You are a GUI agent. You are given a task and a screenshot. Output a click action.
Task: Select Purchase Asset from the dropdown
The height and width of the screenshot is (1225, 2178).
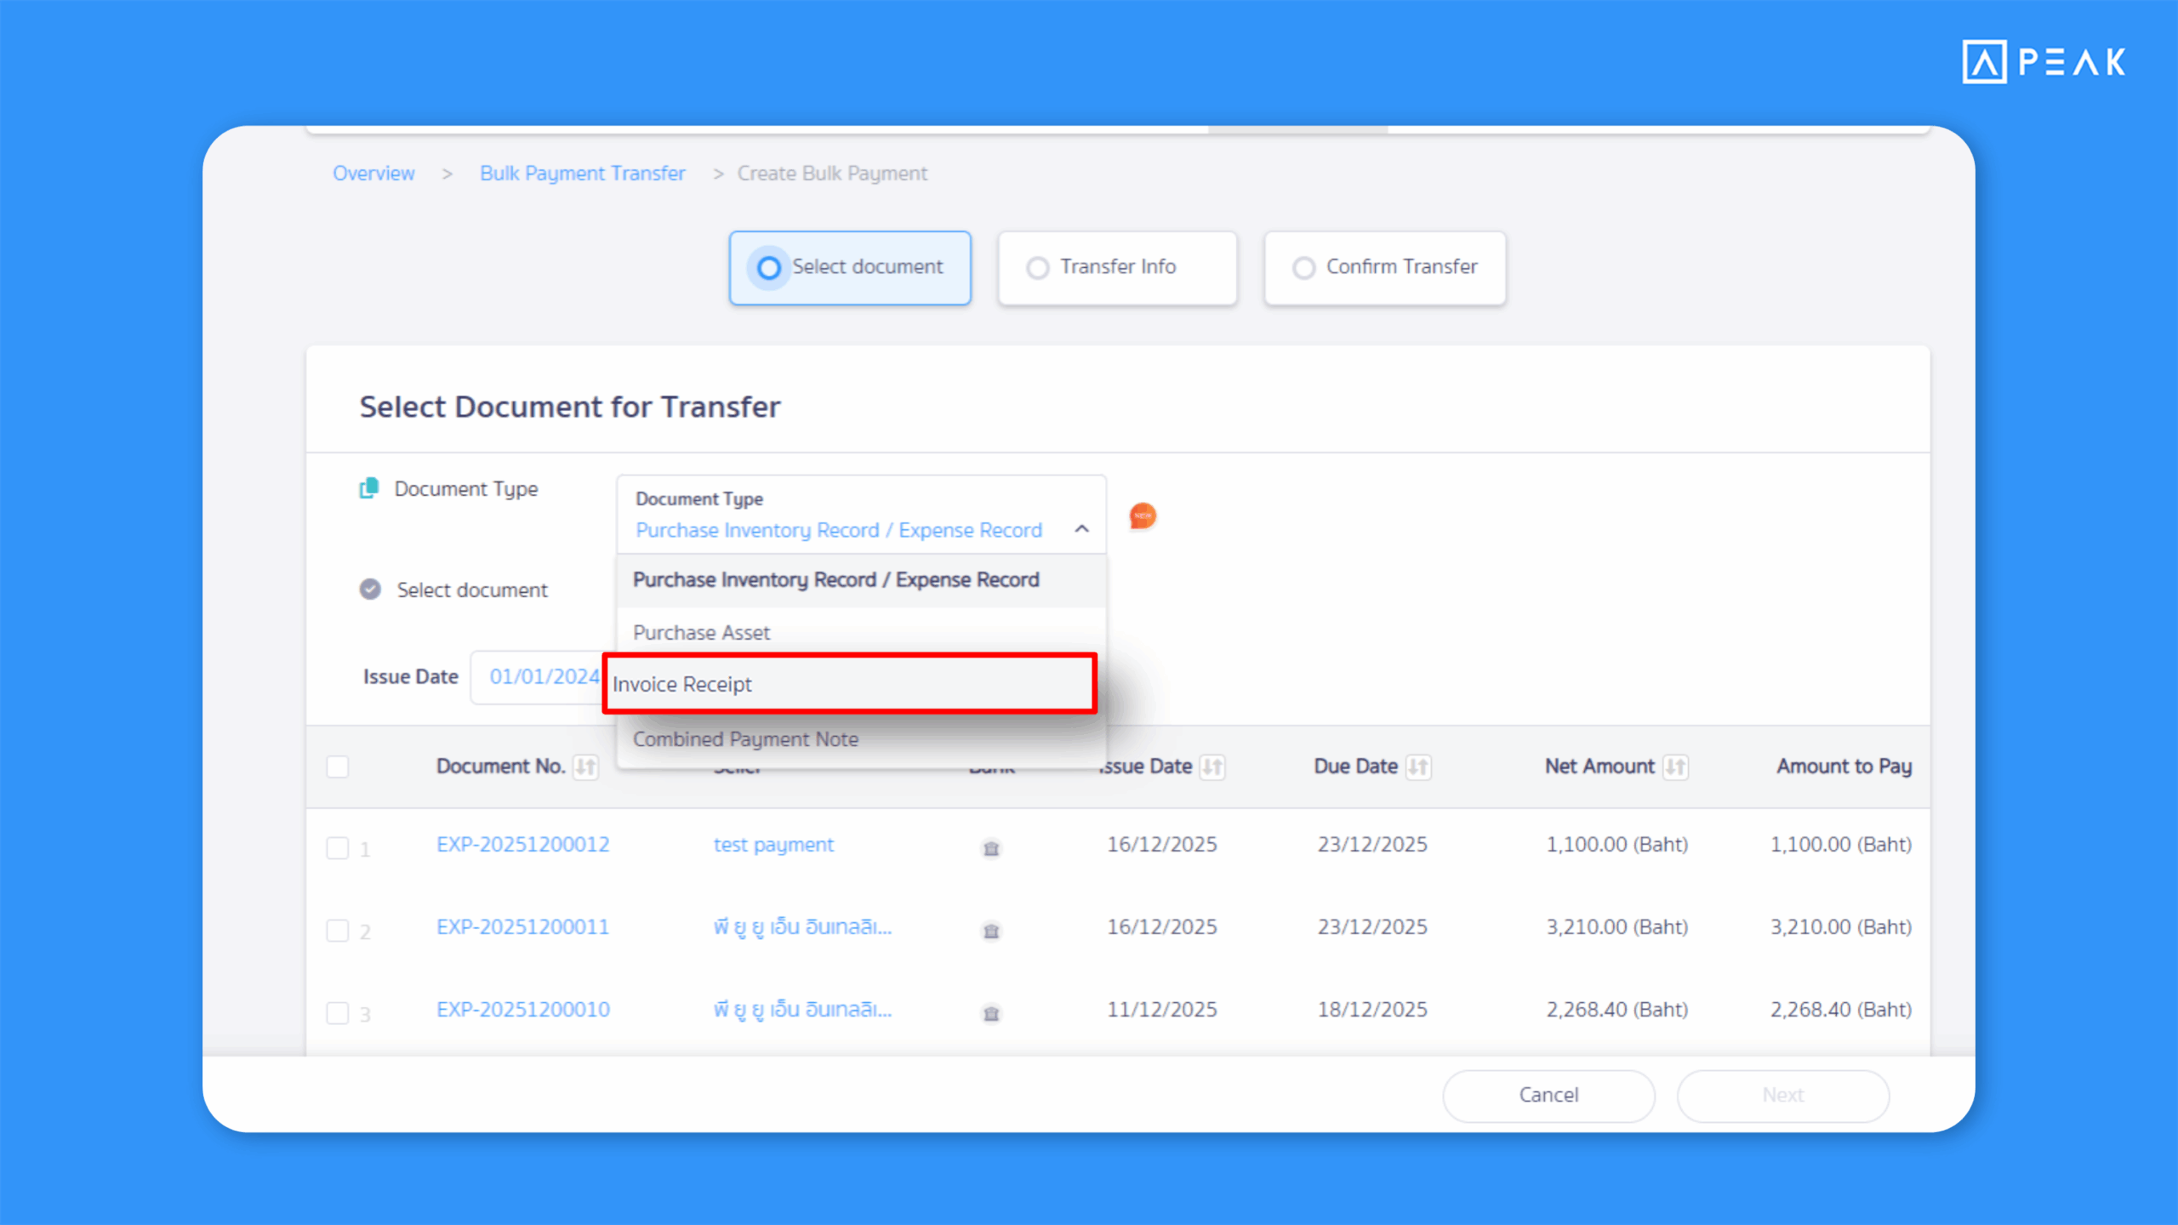[701, 633]
